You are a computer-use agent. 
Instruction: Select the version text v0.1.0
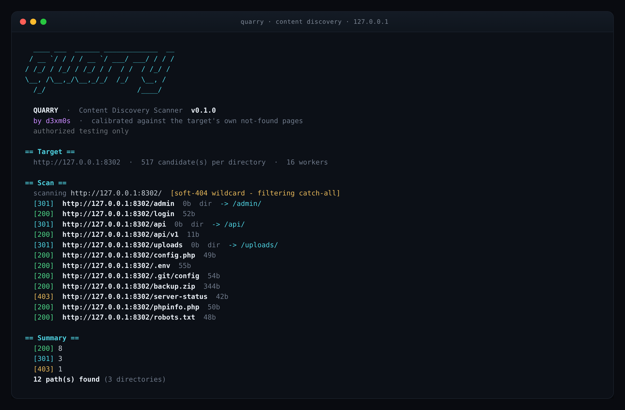203,110
